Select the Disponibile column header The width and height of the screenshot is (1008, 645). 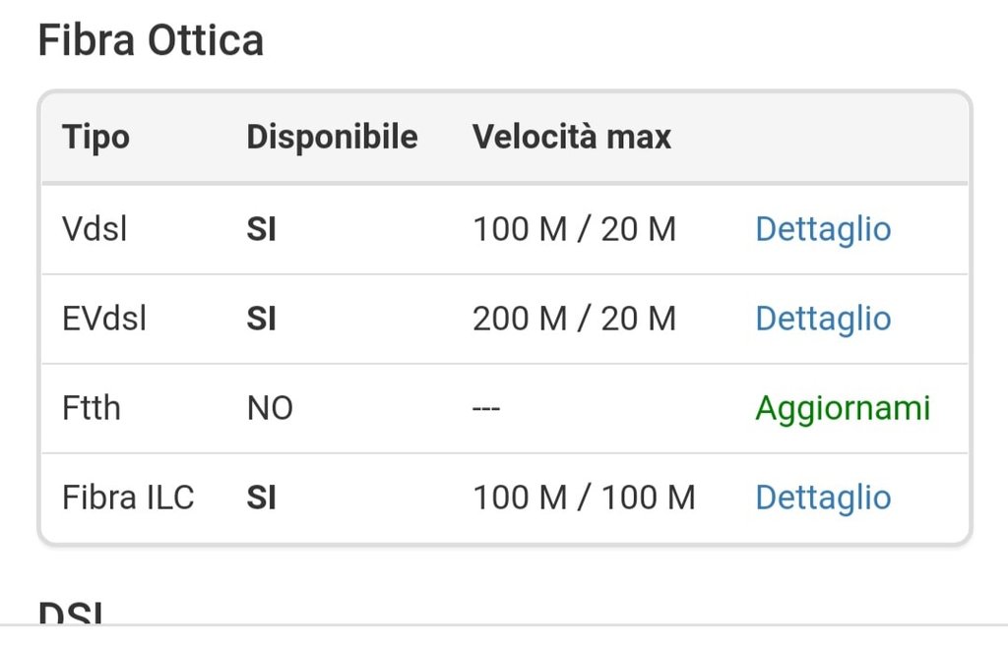click(333, 137)
